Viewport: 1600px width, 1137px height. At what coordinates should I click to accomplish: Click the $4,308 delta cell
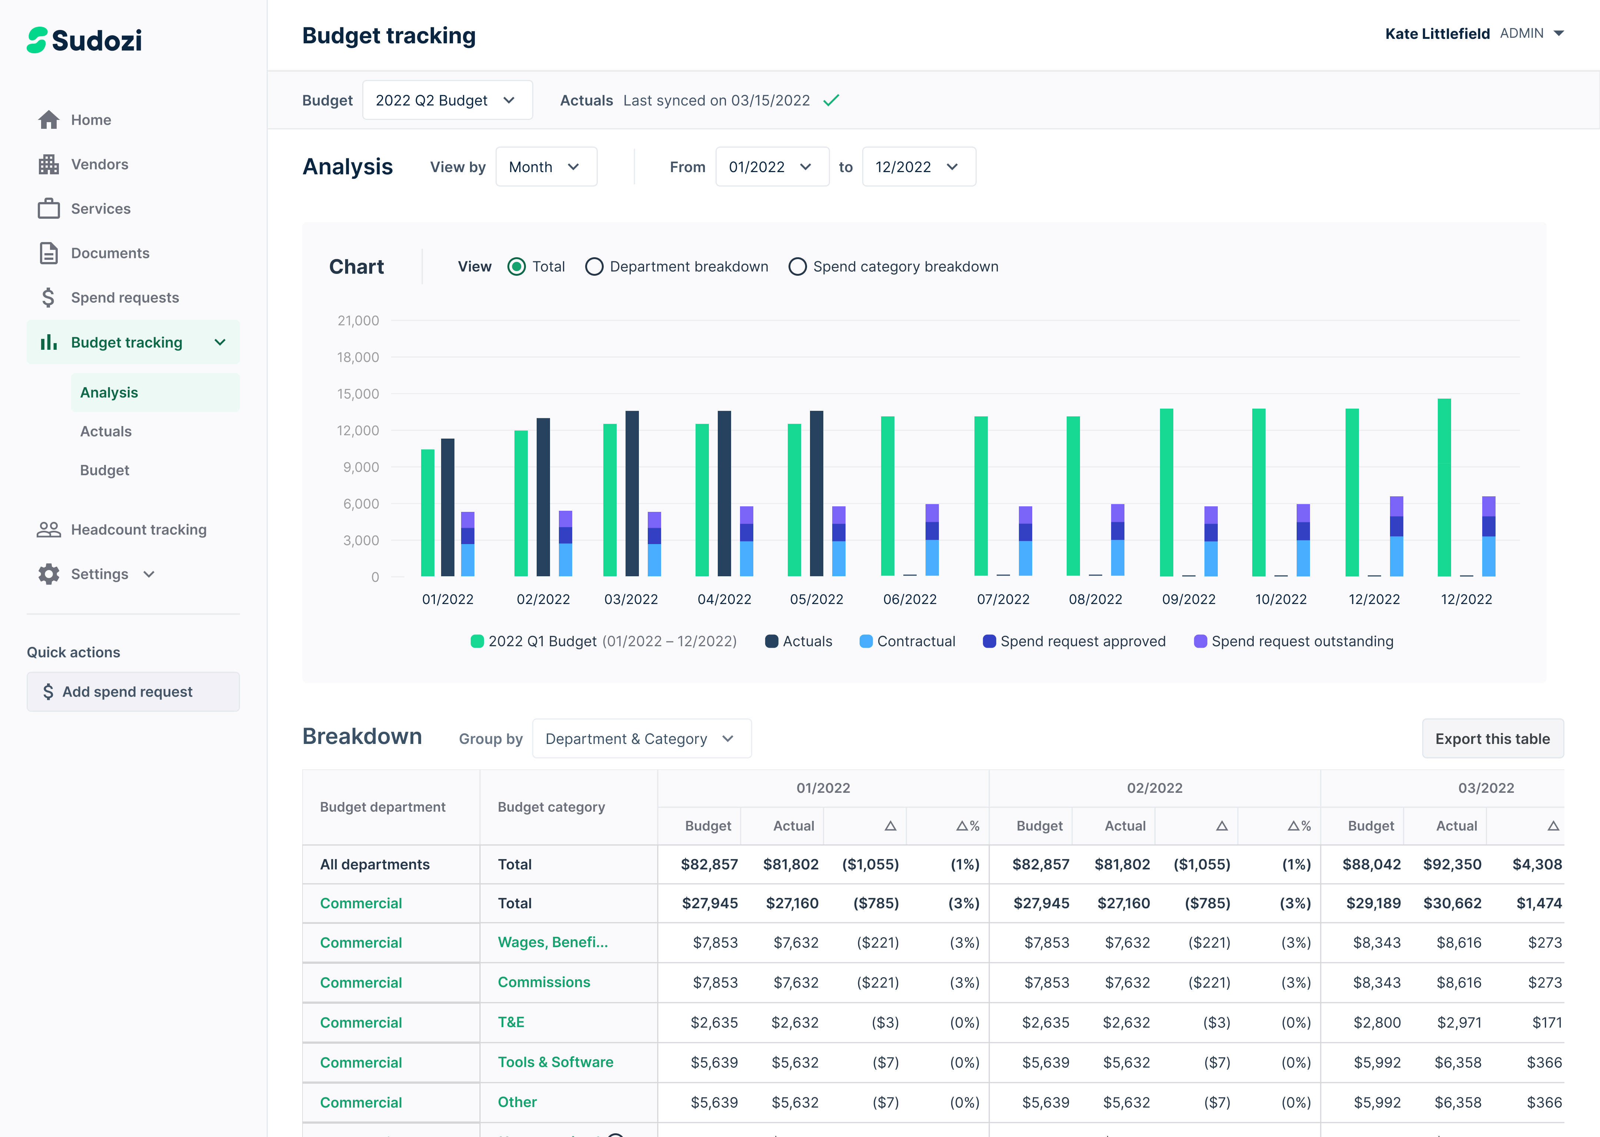[x=1537, y=864]
